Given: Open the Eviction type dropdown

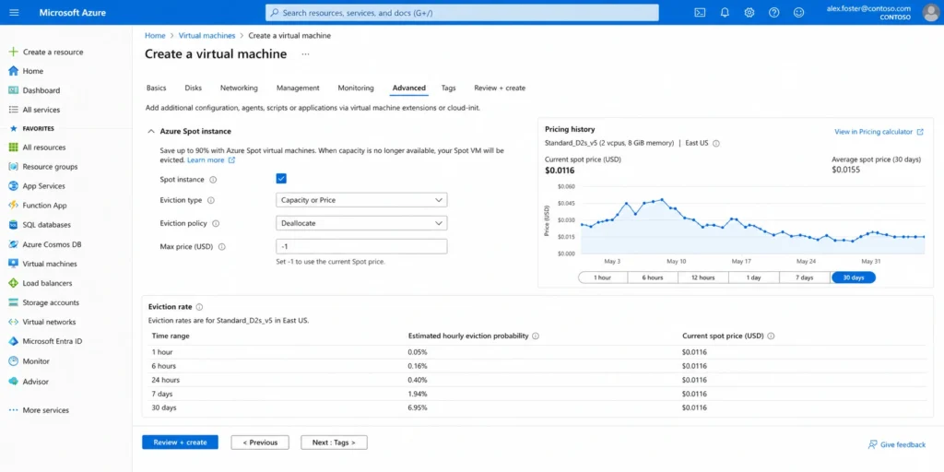Looking at the screenshot, I should point(361,200).
